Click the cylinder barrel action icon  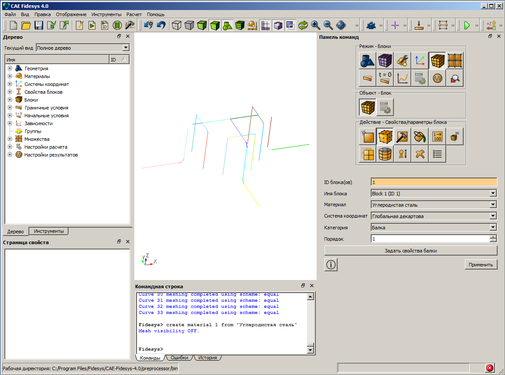click(385, 154)
